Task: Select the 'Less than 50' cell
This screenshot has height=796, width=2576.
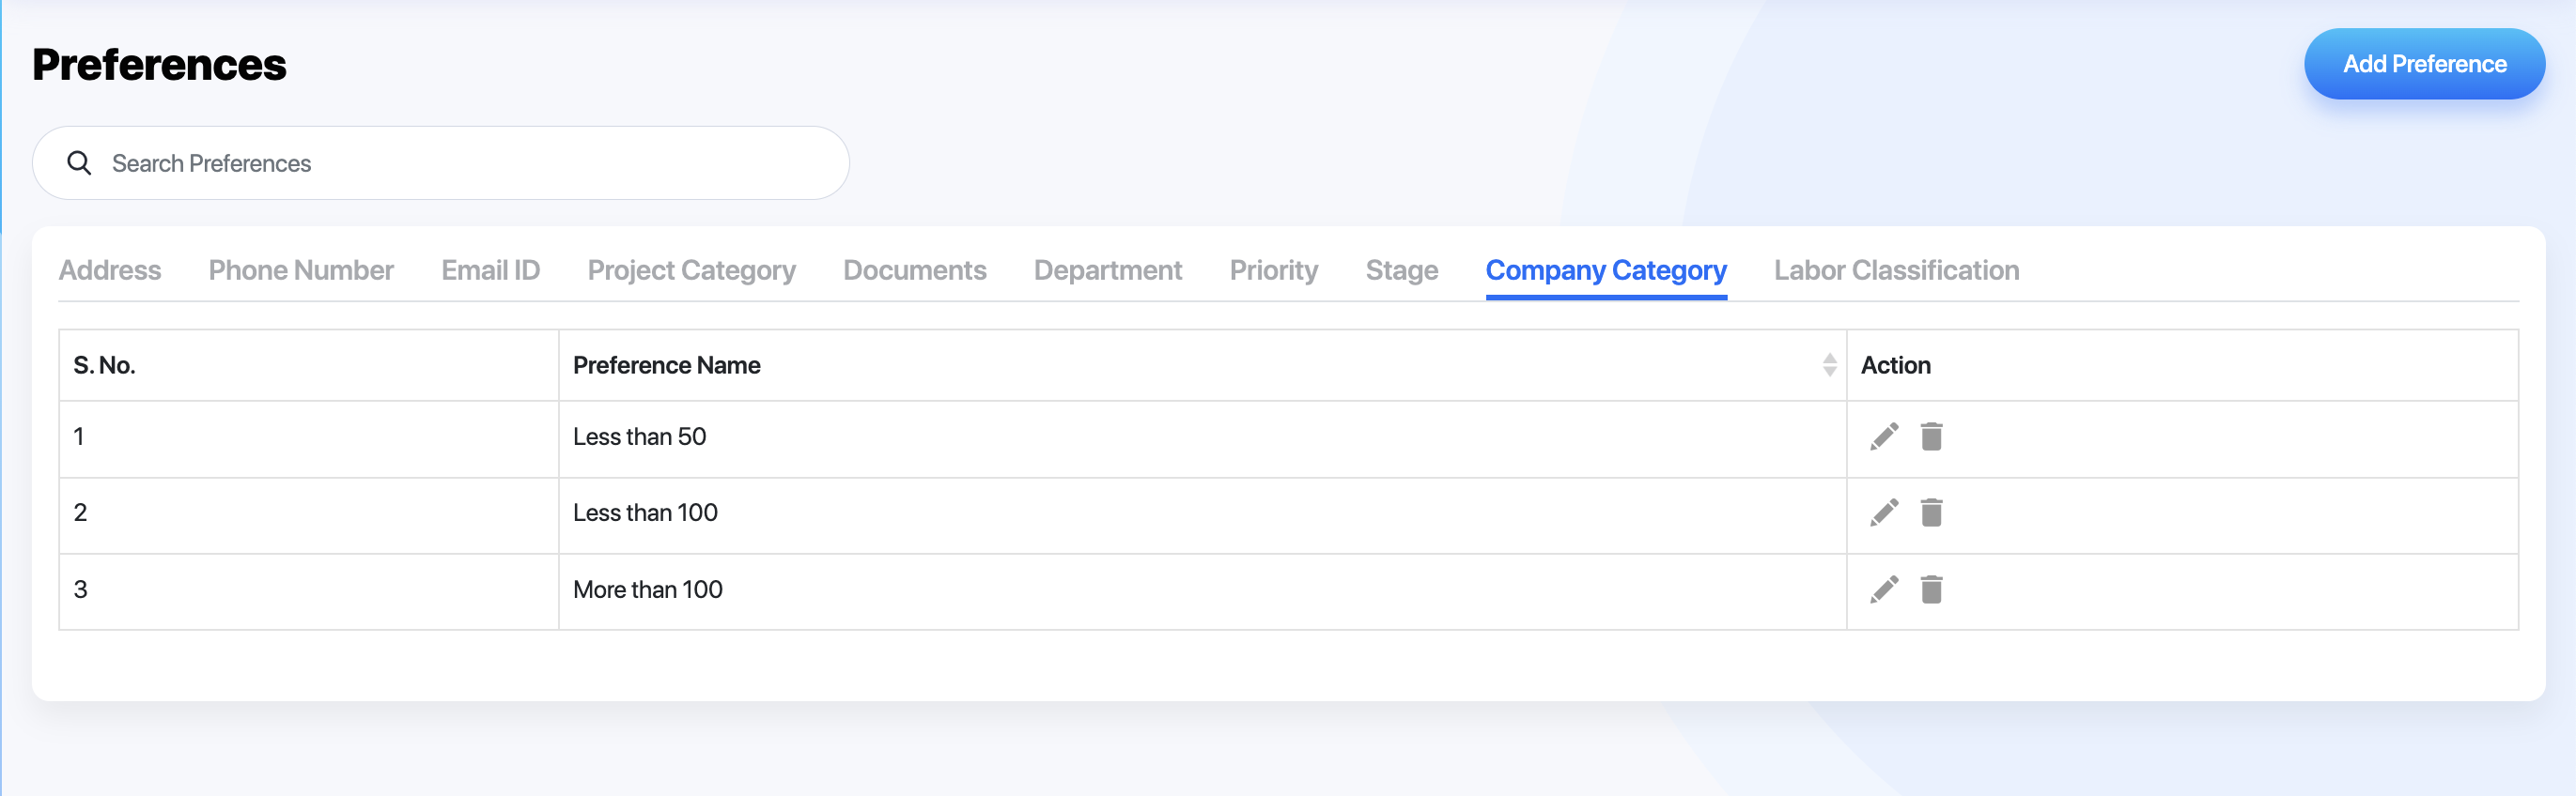Action: pos(1202,438)
